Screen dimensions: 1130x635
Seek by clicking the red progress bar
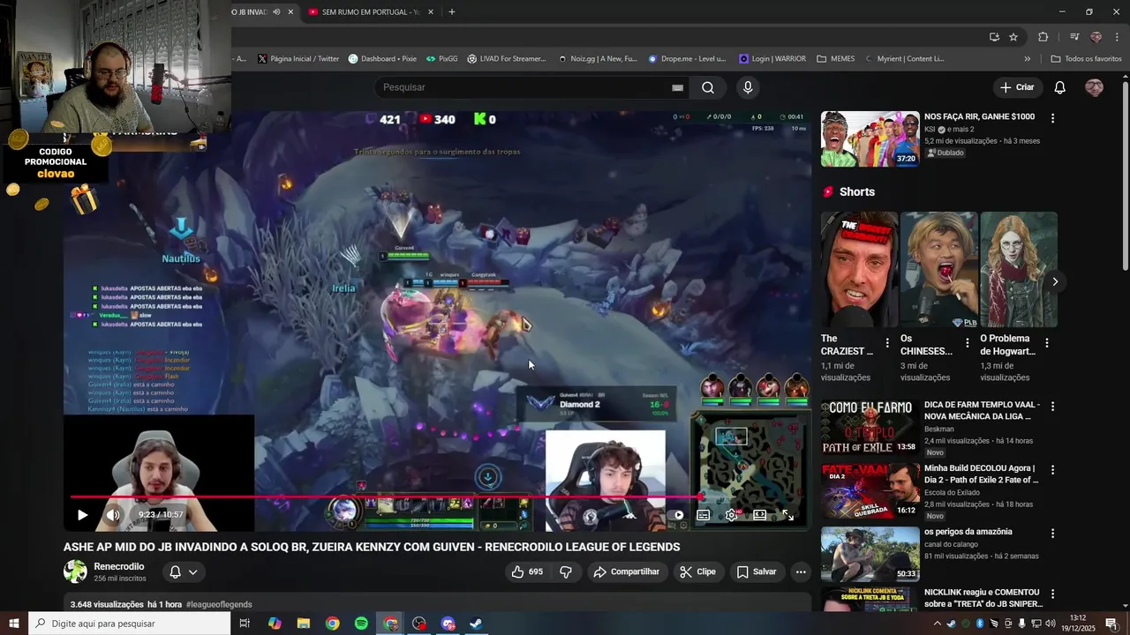click(x=384, y=497)
